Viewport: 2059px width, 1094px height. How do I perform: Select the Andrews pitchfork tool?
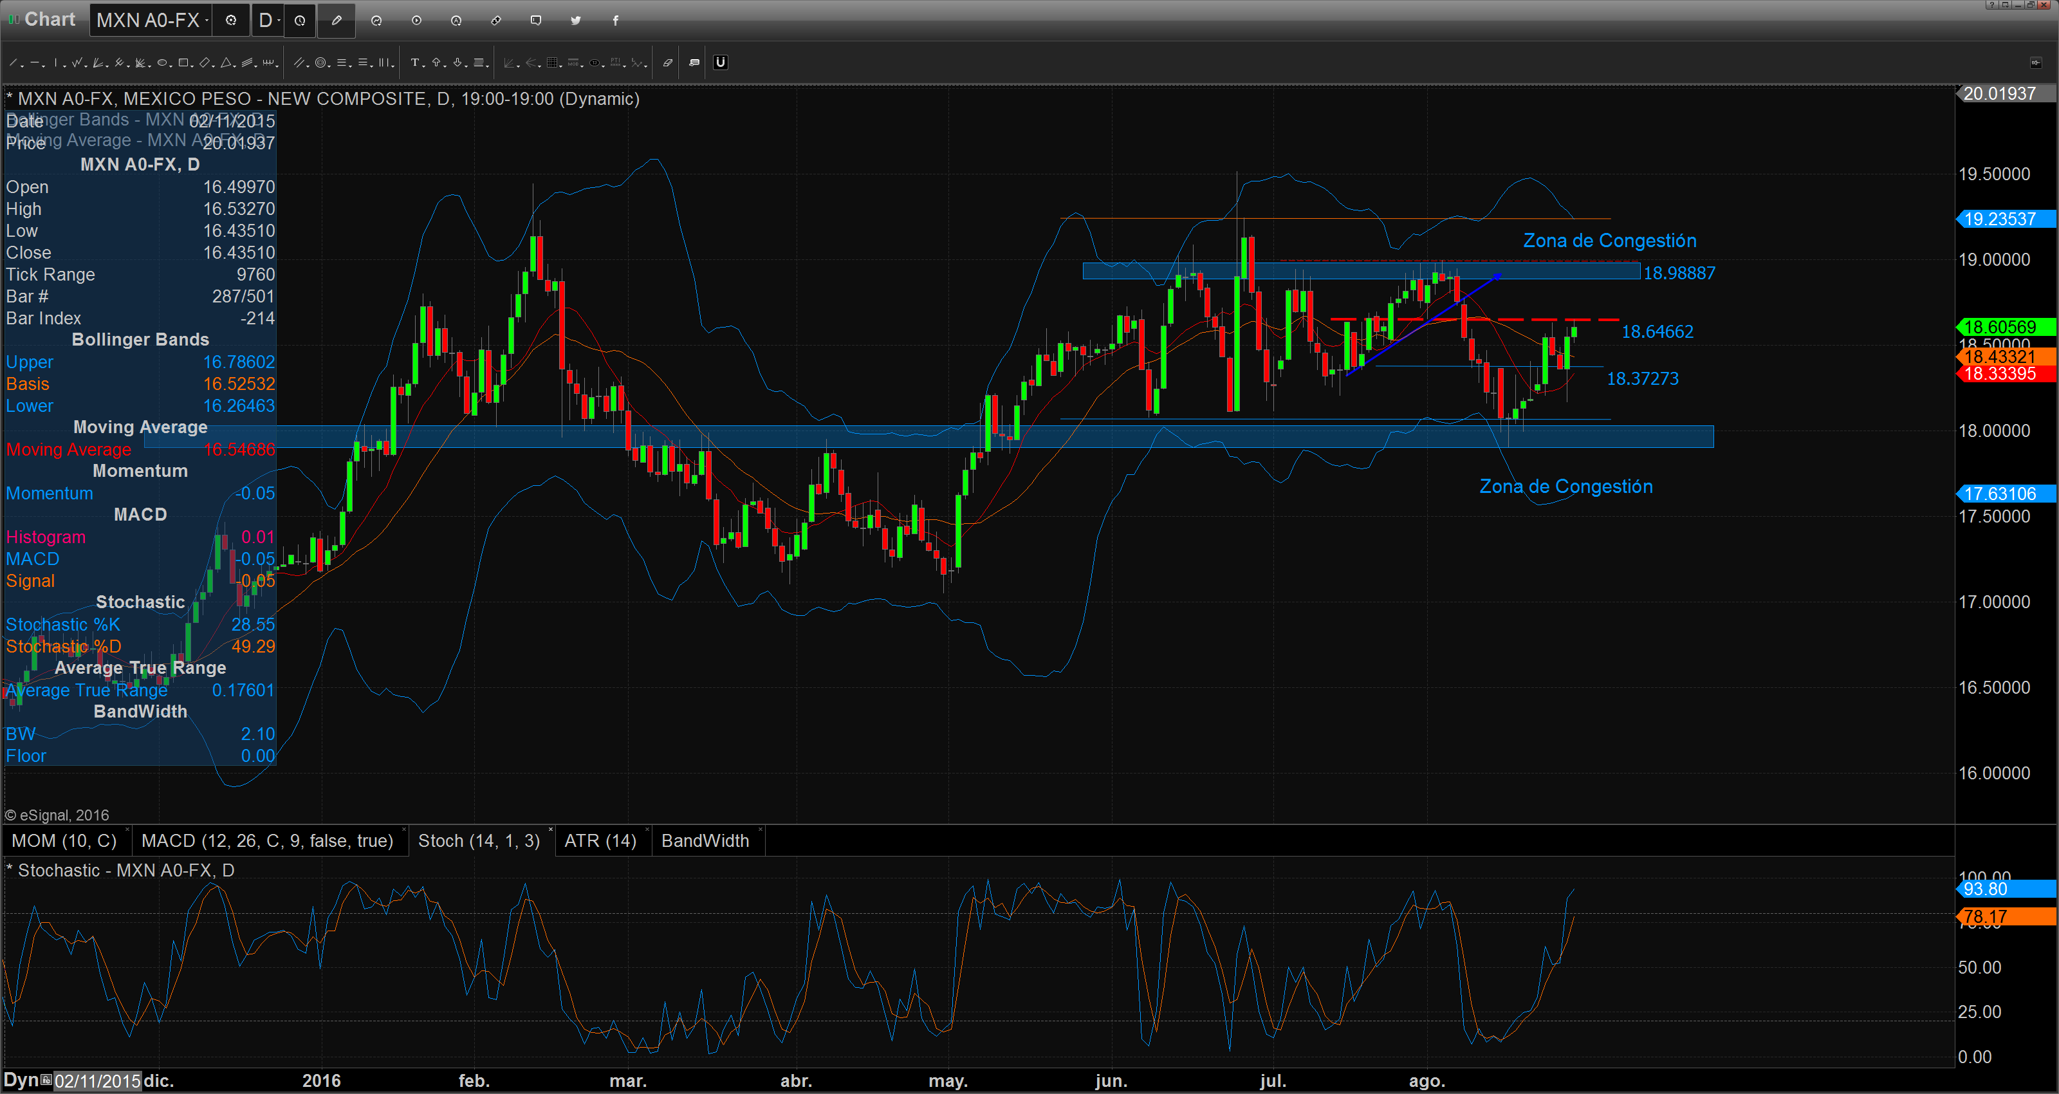pyautogui.click(x=119, y=62)
